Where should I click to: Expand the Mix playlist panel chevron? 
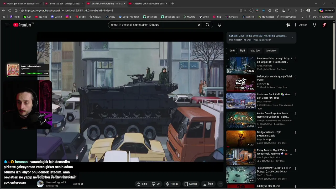point(292,38)
